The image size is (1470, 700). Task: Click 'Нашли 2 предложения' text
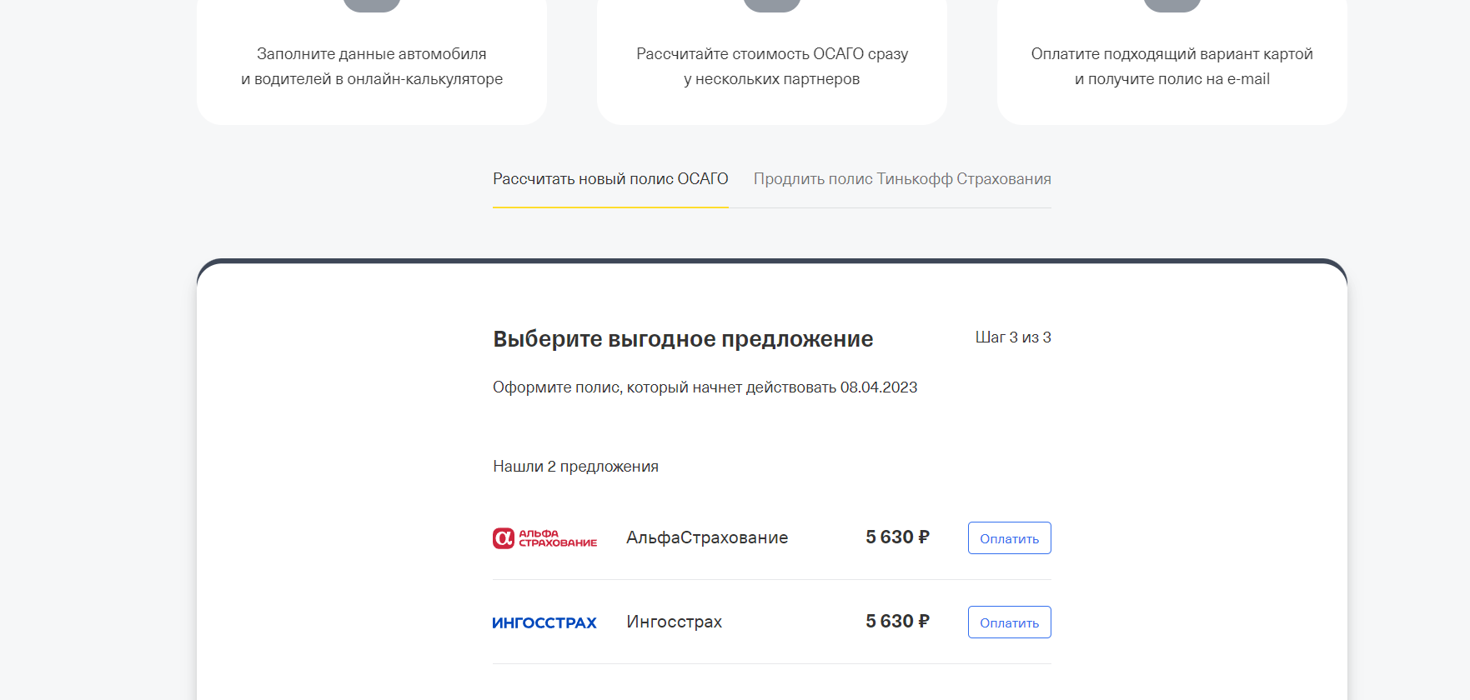click(x=575, y=467)
